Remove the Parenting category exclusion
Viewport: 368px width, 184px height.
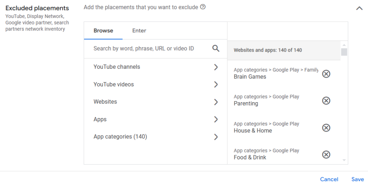click(x=326, y=101)
